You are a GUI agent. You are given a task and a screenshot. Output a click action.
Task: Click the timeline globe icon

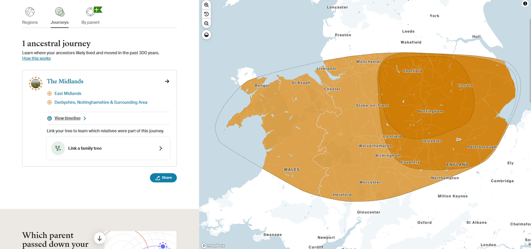pos(49,118)
